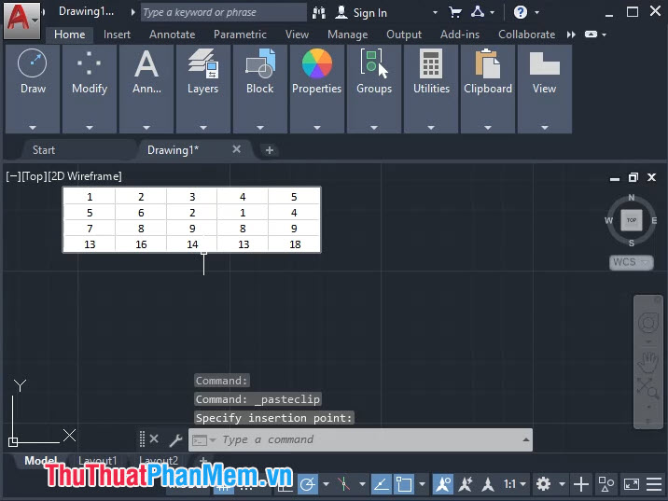Open the Draw ribbon panel
The image size is (668, 501).
coord(33,89)
